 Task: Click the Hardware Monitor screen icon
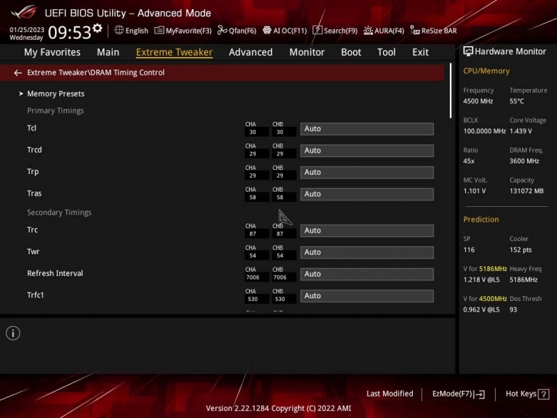point(468,52)
